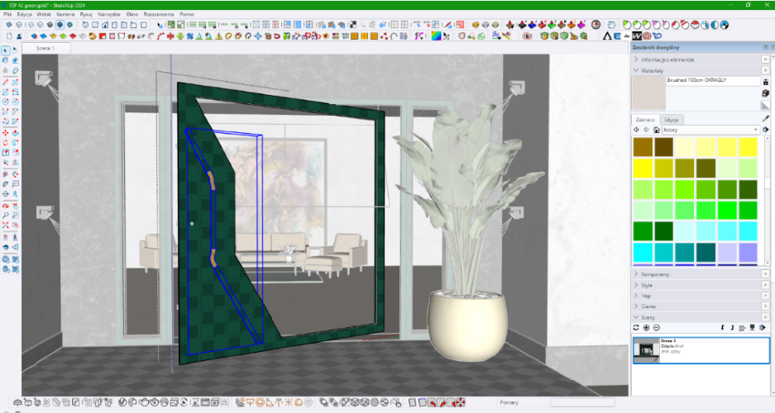Add a new scene with plus button

pos(647,328)
